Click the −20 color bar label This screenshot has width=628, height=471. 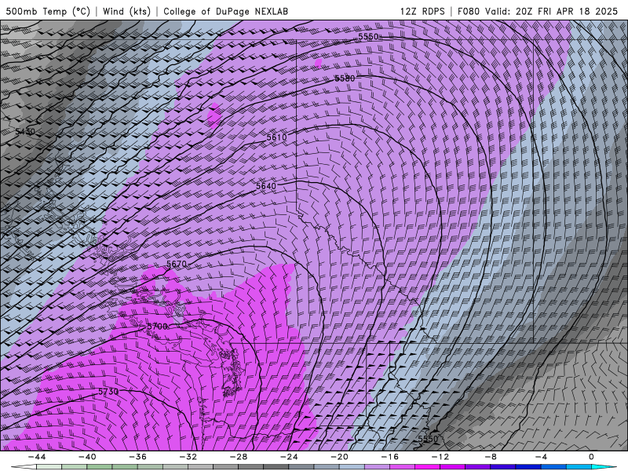pos(339,457)
